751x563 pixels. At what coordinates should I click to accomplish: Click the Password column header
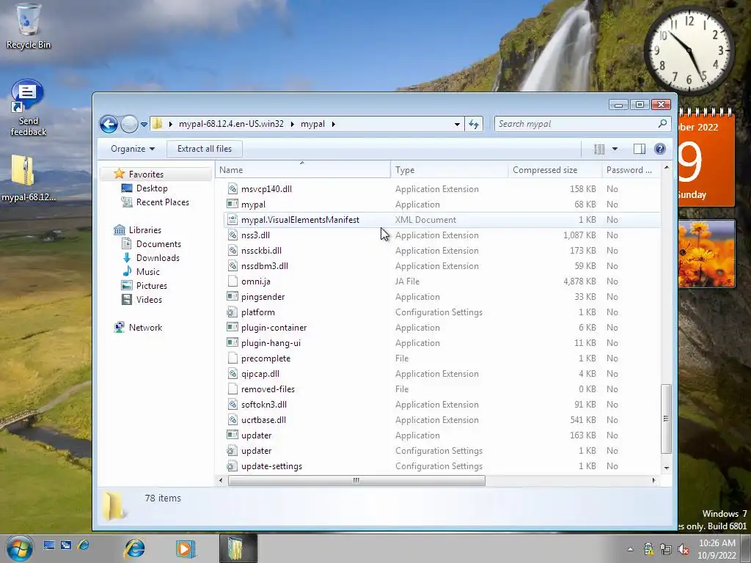[x=631, y=170]
